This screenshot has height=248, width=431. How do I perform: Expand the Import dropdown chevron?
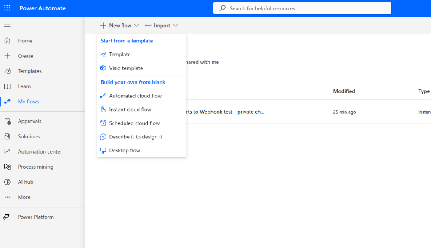[x=175, y=26]
